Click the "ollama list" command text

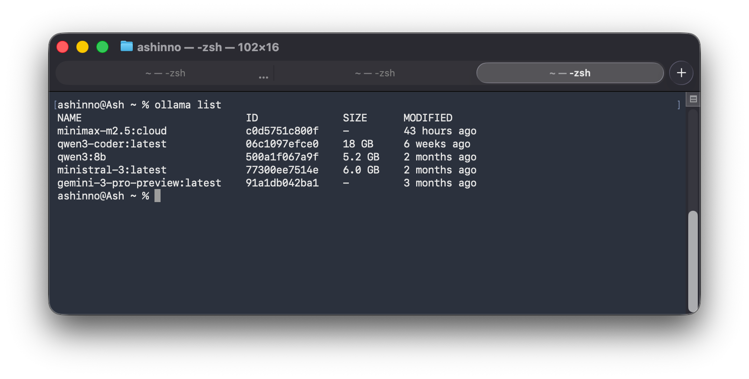[x=188, y=105]
